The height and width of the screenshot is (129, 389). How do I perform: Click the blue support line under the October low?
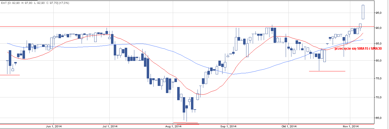tap(327, 71)
